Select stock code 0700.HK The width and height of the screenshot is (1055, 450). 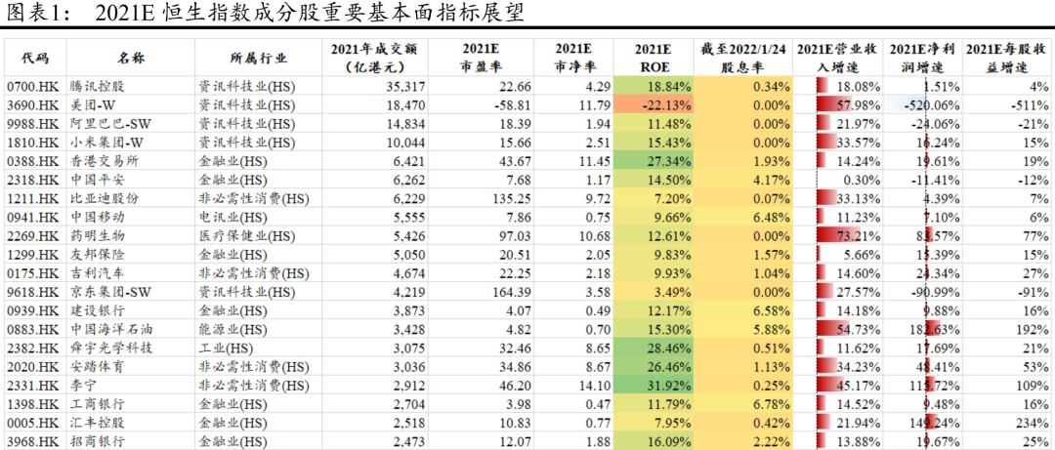(x=33, y=86)
